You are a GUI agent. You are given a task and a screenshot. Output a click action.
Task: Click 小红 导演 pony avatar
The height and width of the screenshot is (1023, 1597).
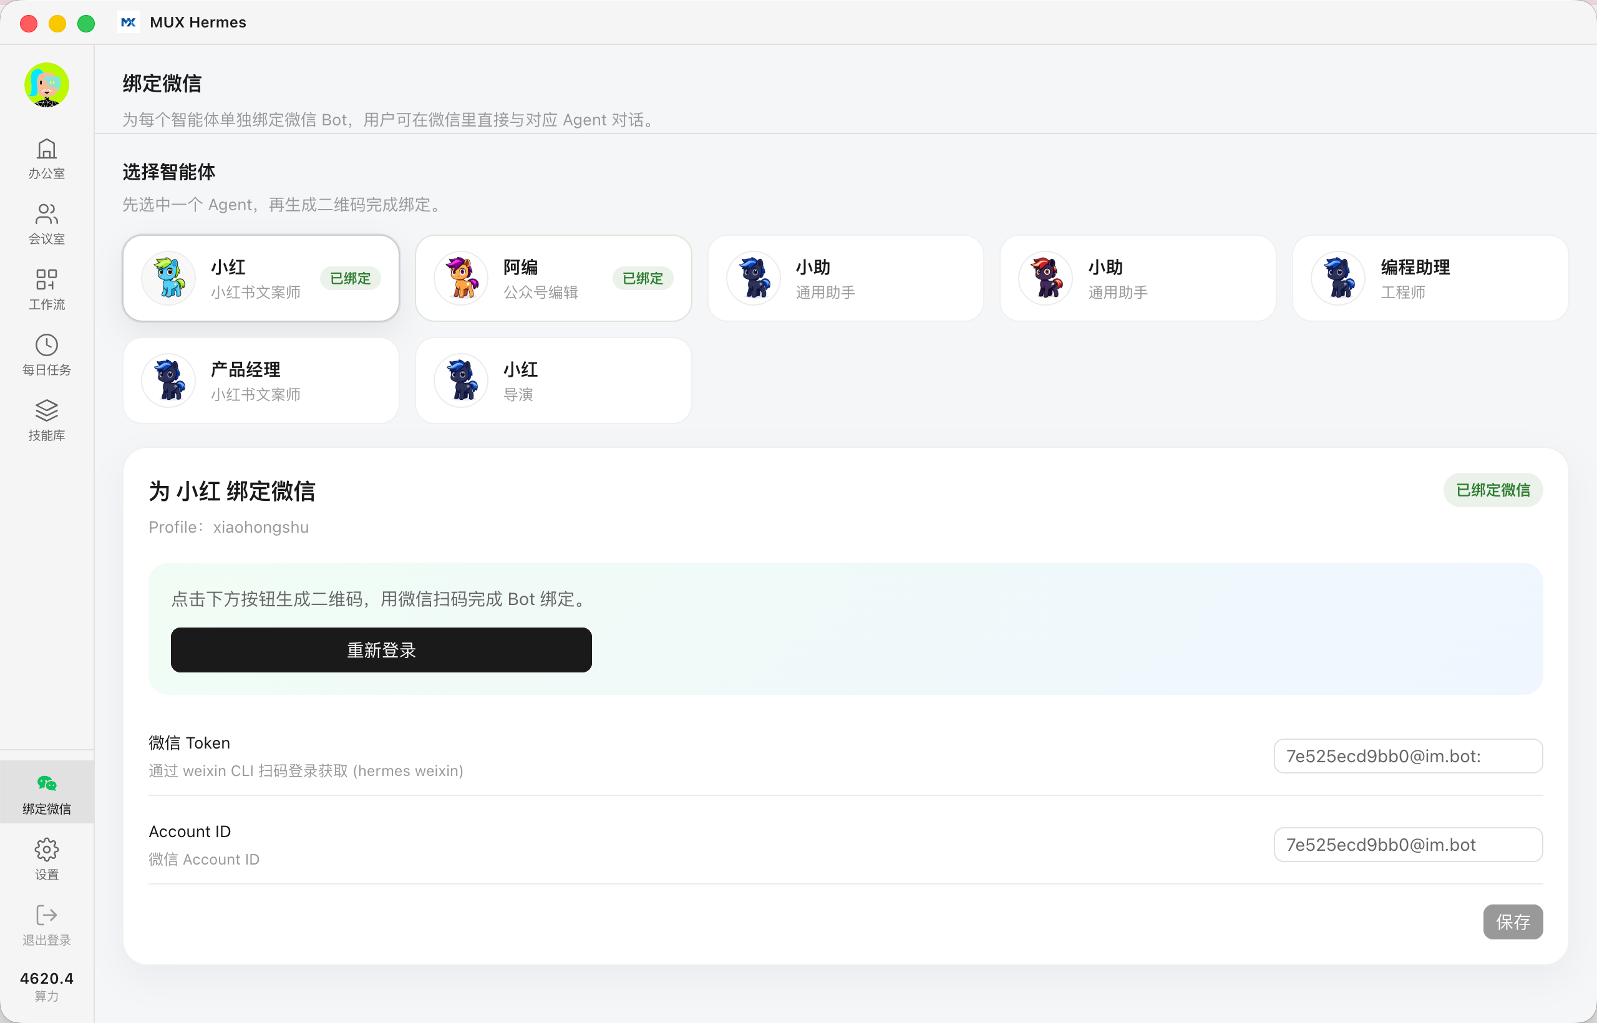pyautogui.click(x=461, y=380)
